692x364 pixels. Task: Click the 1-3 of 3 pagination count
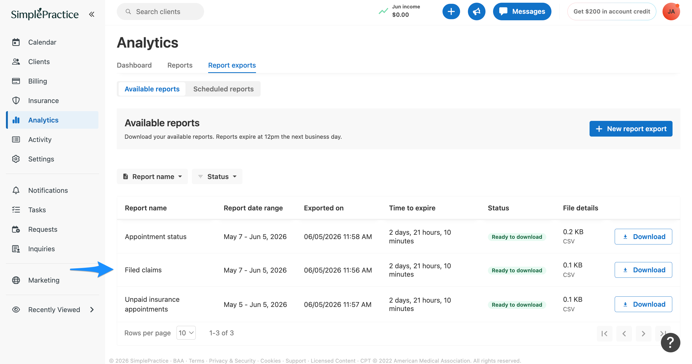[222, 333]
